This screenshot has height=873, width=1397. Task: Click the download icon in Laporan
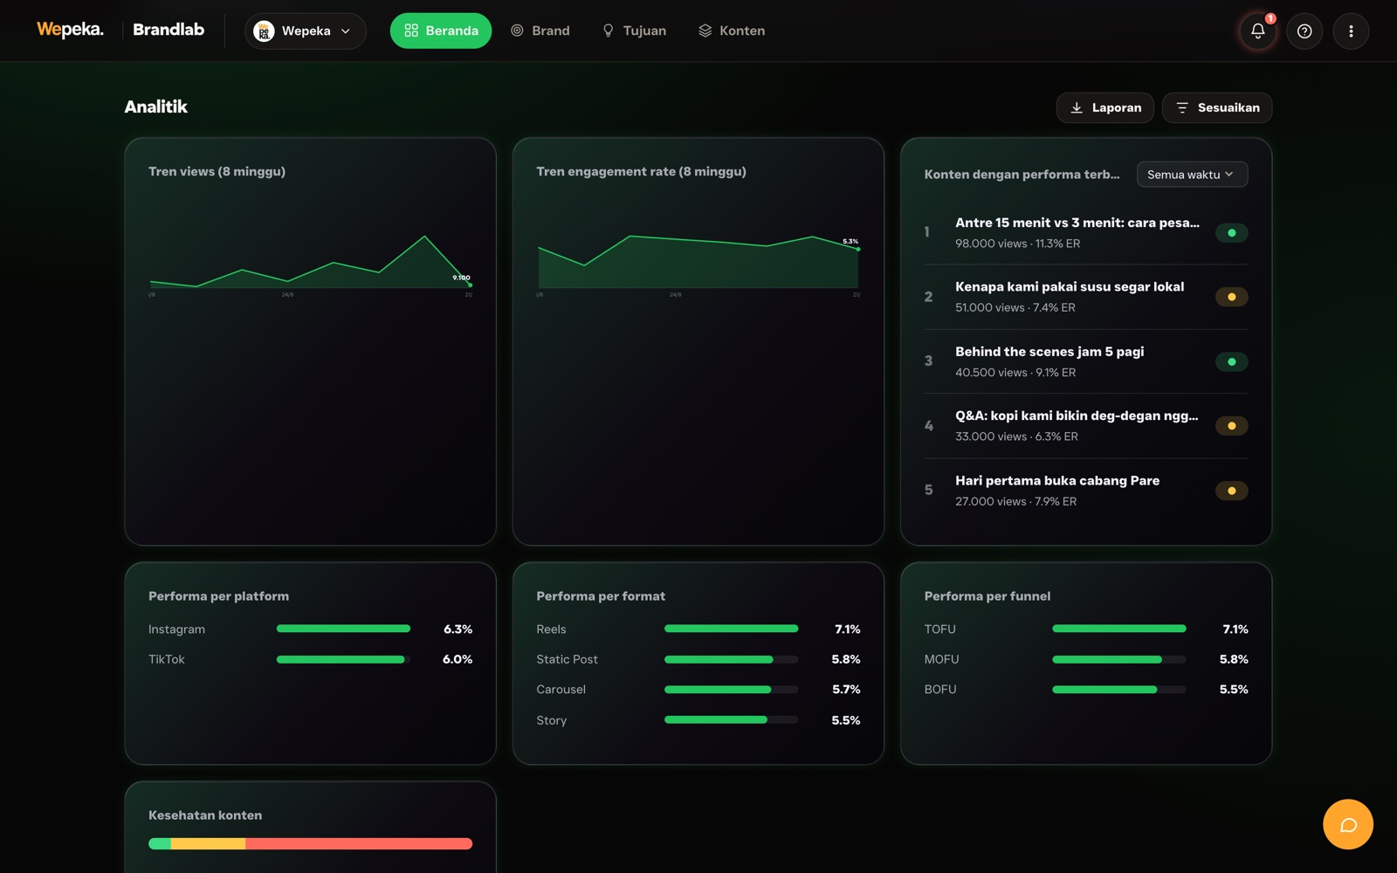1077,107
